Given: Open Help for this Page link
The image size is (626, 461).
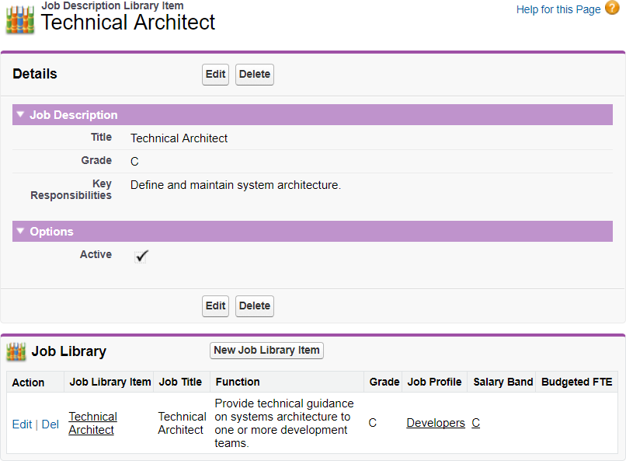Looking at the screenshot, I should click(558, 9).
